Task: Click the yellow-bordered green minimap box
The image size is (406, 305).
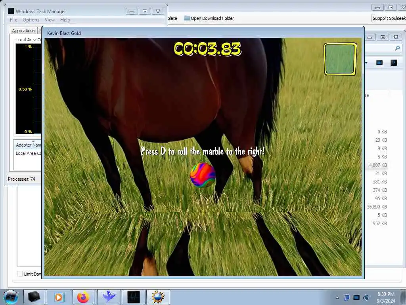Action: (x=340, y=59)
